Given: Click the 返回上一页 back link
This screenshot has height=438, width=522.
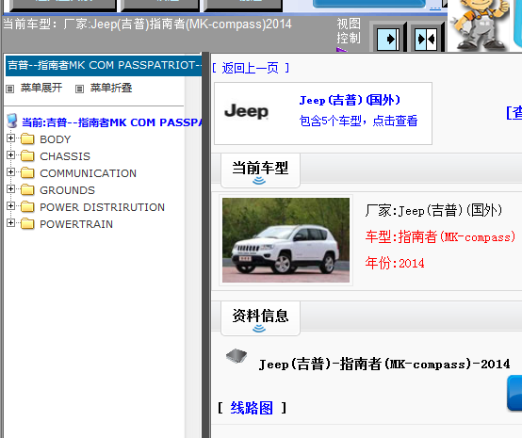Looking at the screenshot, I should point(251,68).
